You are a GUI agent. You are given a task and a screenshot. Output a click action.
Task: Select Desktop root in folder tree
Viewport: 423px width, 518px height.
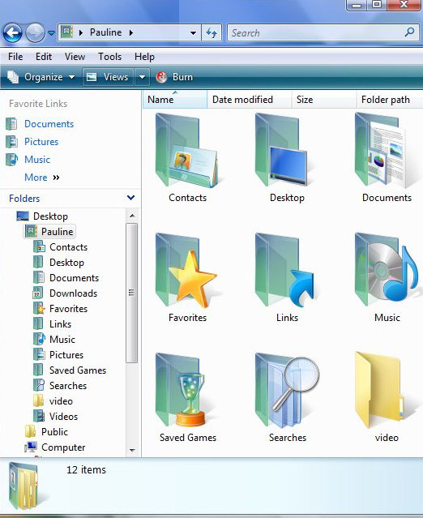coord(42,216)
